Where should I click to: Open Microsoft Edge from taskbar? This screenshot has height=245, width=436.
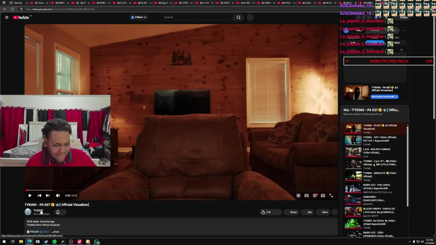pyautogui.click(x=29, y=242)
